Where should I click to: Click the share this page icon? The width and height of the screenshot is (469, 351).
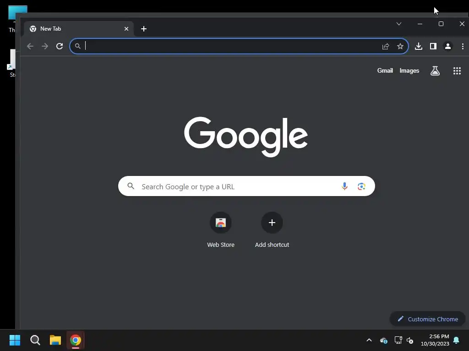coord(386,46)
